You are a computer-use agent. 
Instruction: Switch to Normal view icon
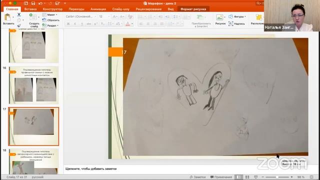pos(239,177)
